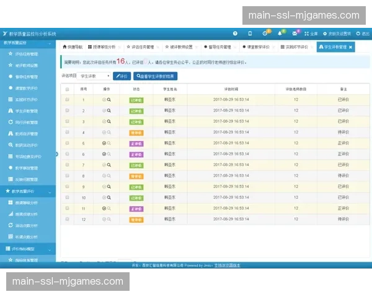Click the magnifier view icon in row 10
This screenshot has width=372, height=297.
point(109,197)
